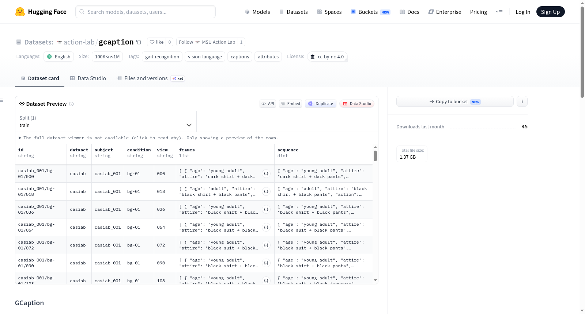Screen dimensions: 585x314
Task: Open the Pricing page
Action: (479, 12)
